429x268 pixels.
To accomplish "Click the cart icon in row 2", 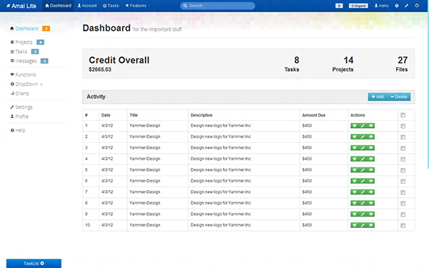I will click(355, 137).
